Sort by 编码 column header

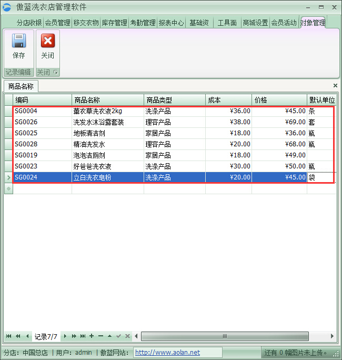click(x=43, y=100)
